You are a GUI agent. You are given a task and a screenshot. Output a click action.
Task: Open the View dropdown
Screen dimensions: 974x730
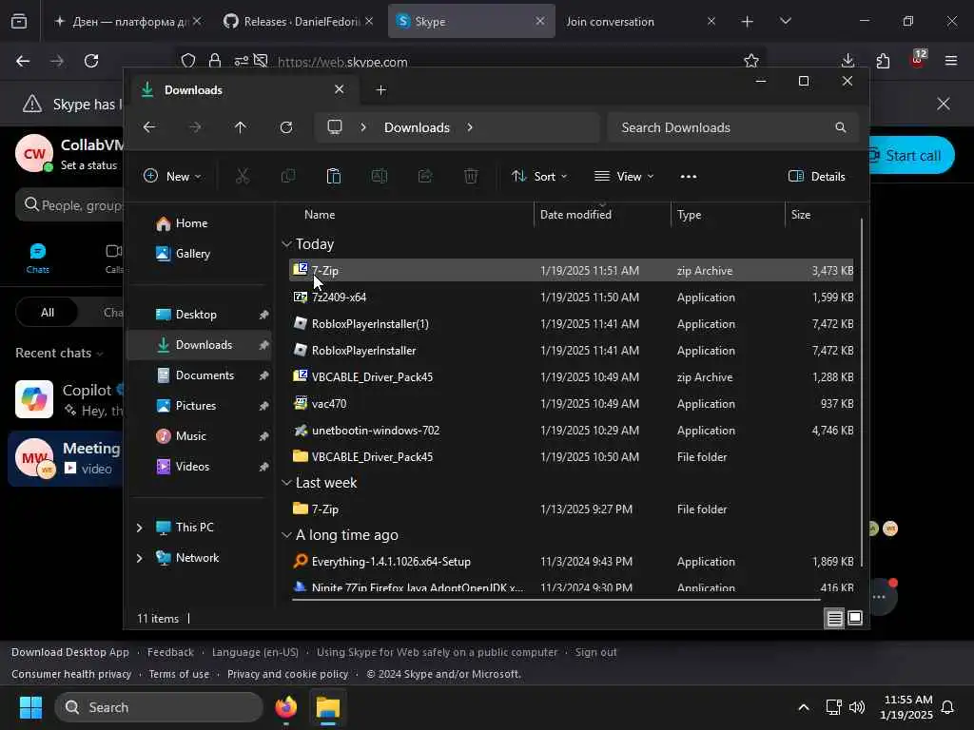click(x=624, y=176)
